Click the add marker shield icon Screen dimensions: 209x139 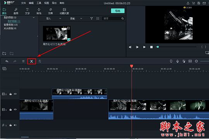(171, 61)
